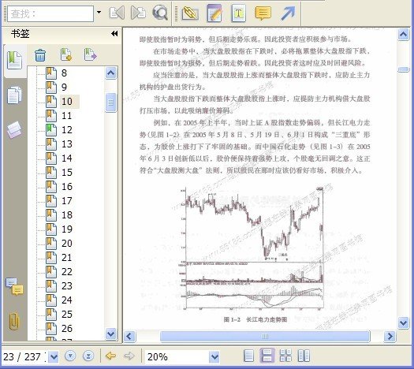Open the zoom level dropdown
The image size is (414, 369).
214,357
